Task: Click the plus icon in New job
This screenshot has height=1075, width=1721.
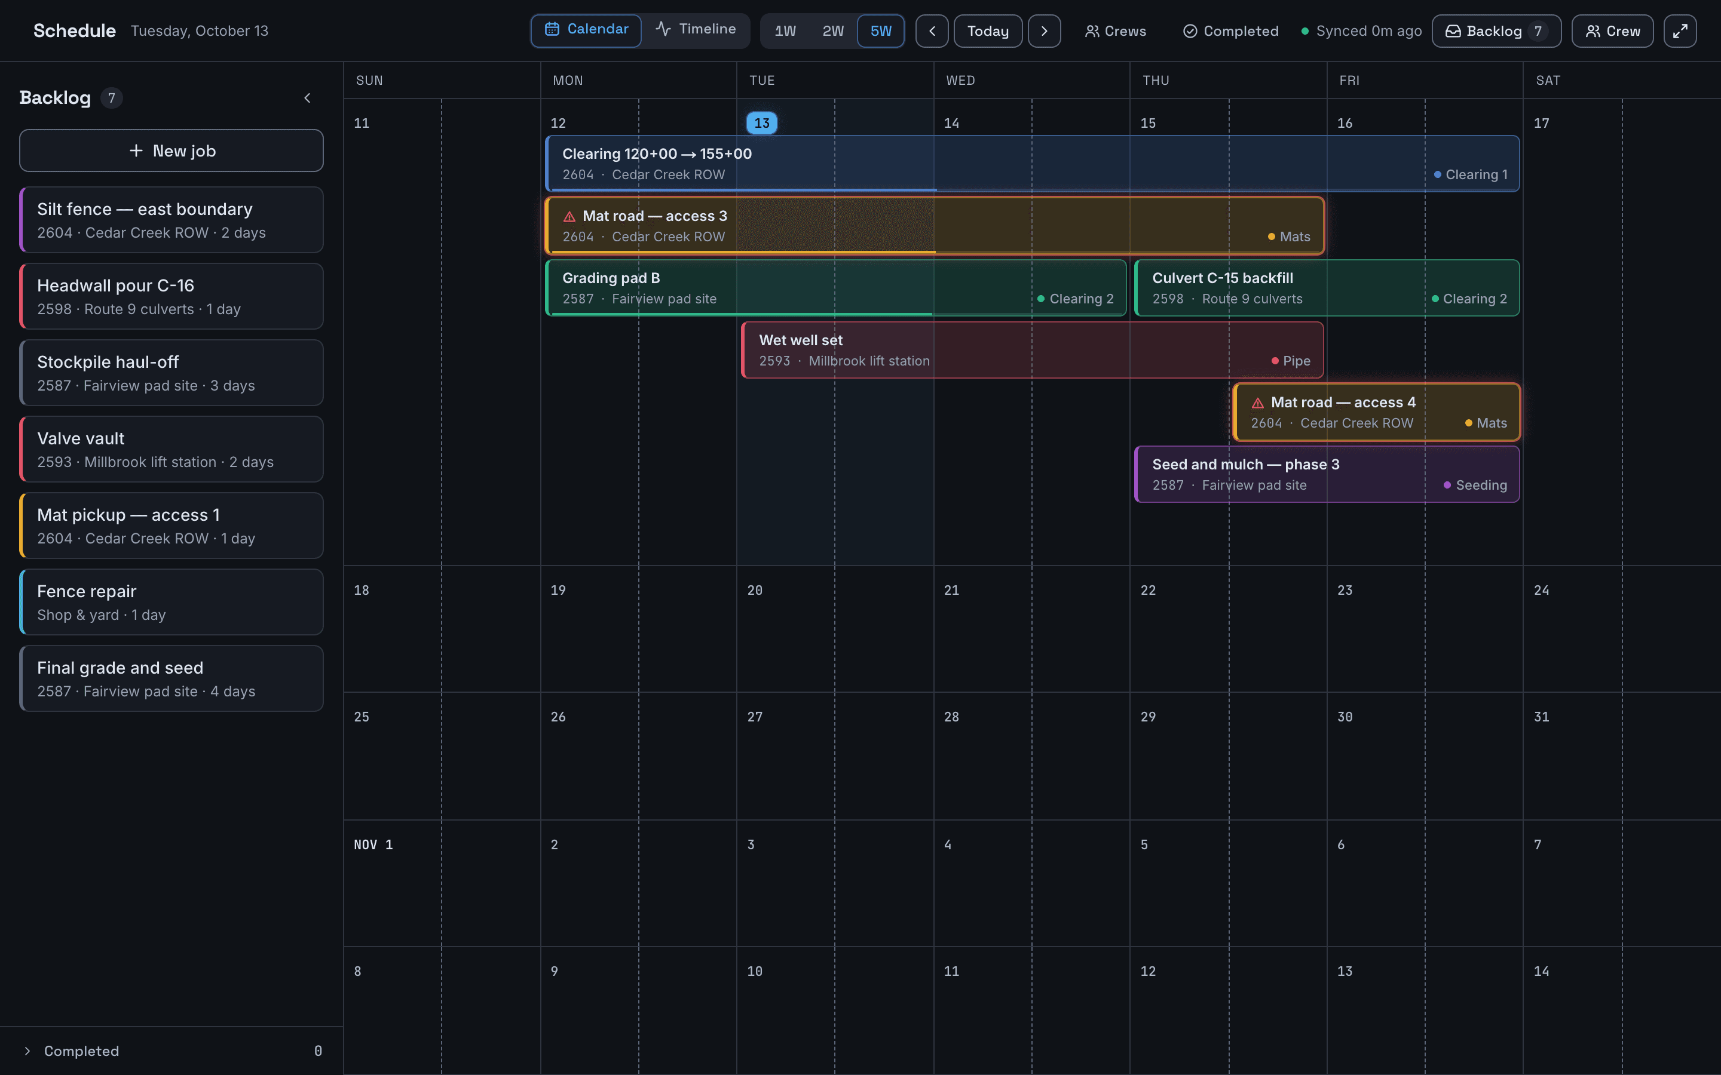Action: point(136,150)
